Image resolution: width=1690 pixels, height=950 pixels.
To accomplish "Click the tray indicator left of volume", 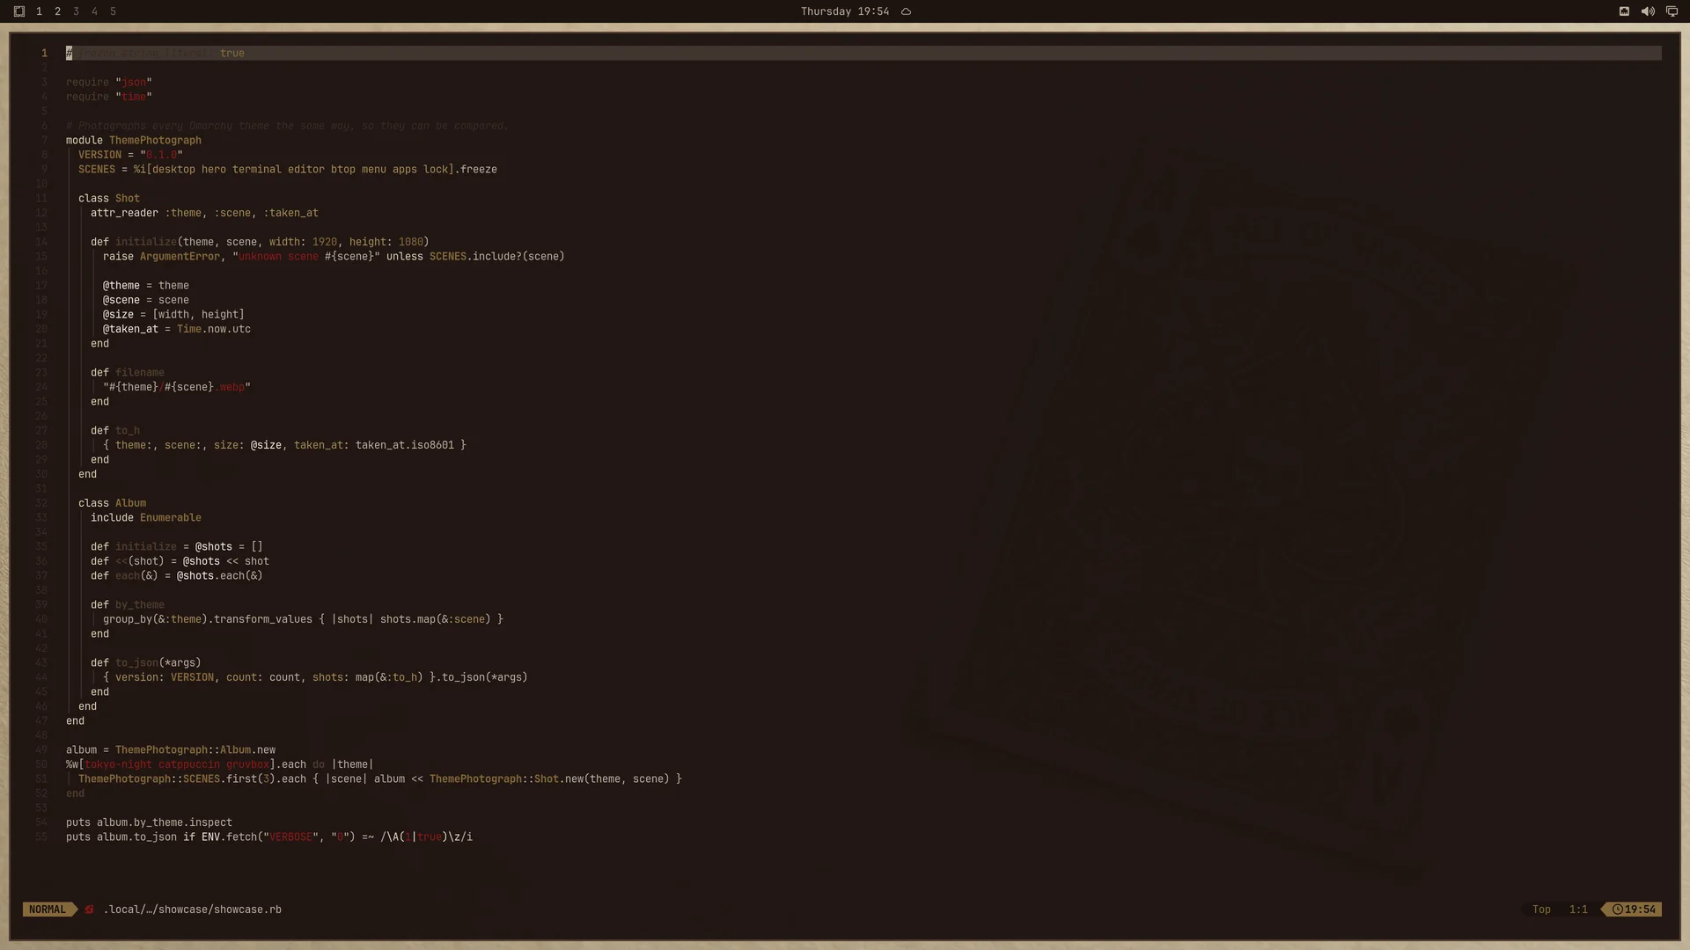I will (x=1624, y=11).
